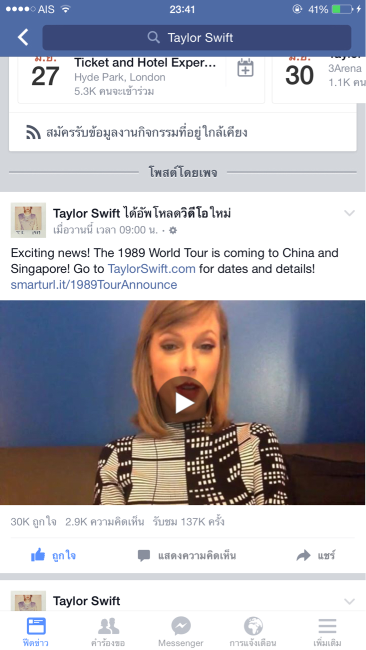Image resolution: width=366 pixels, height=650 pixels.
Task: Open the More menu tab
Action: pos(327,631)
